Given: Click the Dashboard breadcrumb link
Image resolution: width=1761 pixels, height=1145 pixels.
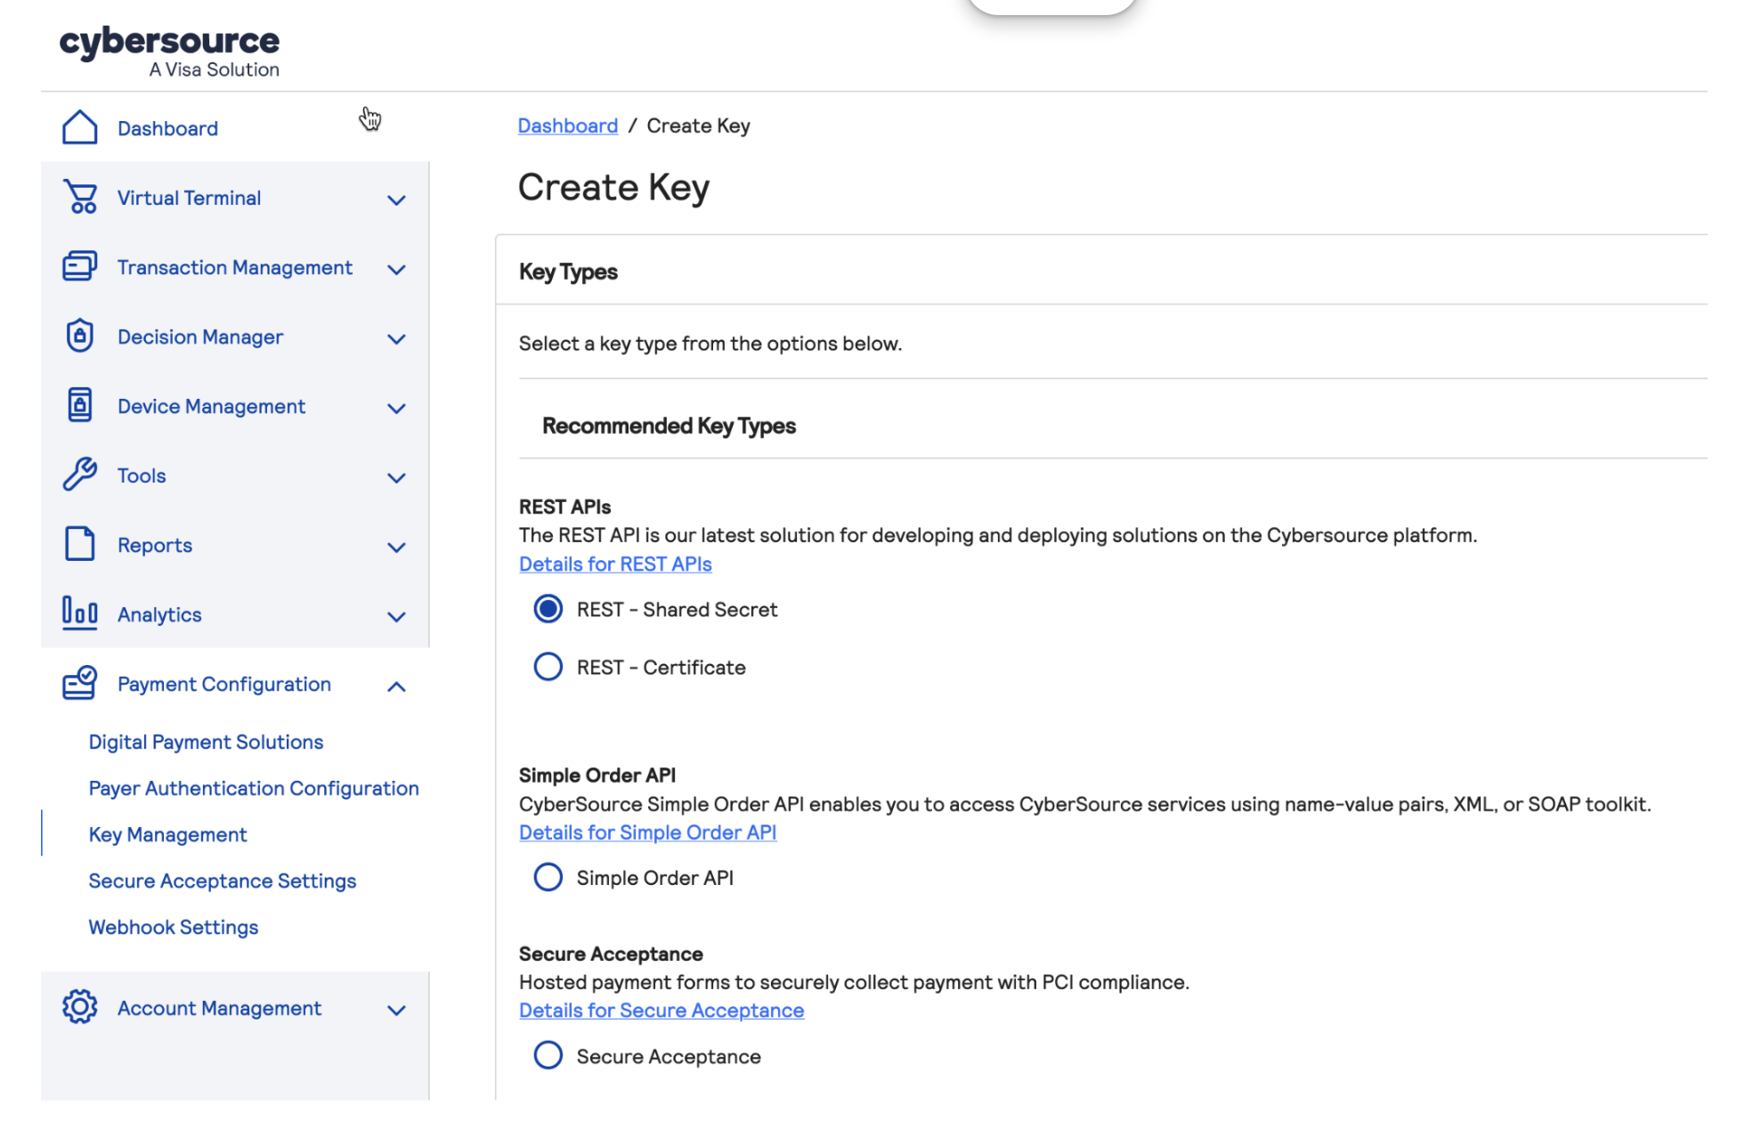Looking at the screenshot, I should [x=568, y=126].
